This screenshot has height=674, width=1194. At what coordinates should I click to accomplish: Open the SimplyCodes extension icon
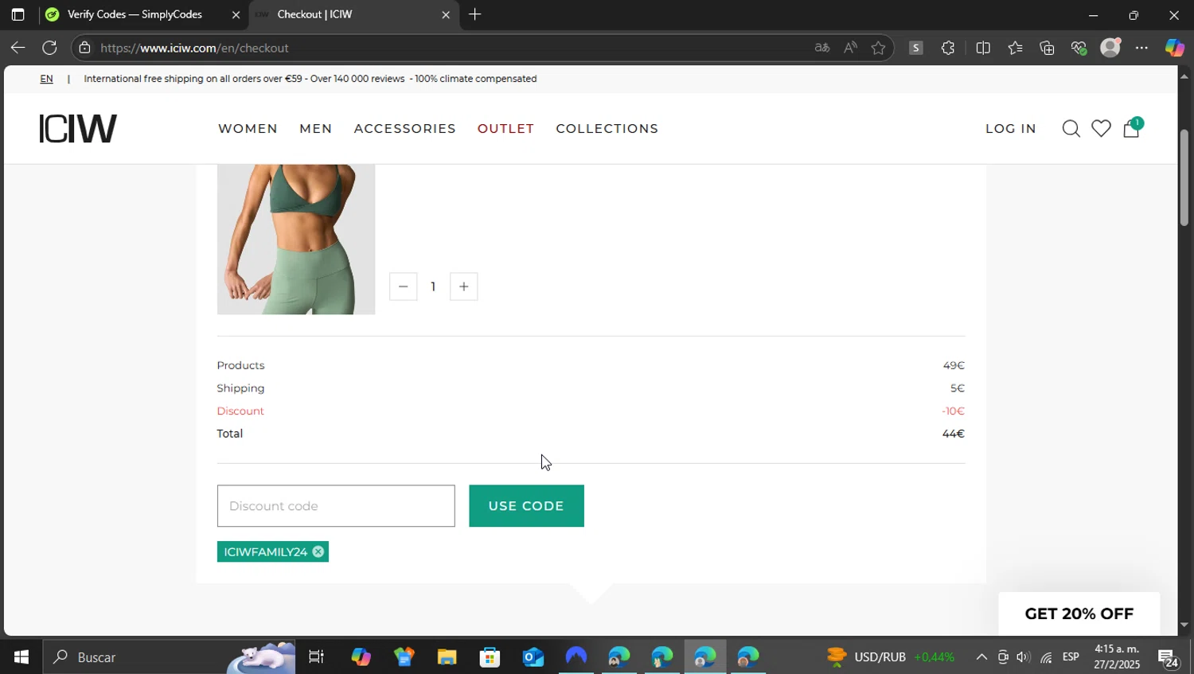coord(915,48)
